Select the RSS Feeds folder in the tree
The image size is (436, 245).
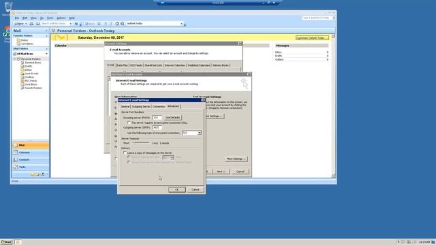click(x=31, y=81)
